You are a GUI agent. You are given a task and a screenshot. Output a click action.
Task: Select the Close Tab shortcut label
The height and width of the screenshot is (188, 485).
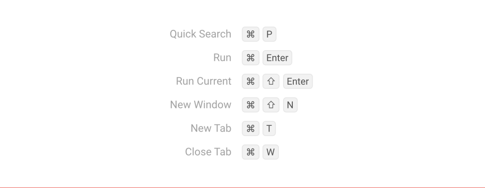point(208,152)
